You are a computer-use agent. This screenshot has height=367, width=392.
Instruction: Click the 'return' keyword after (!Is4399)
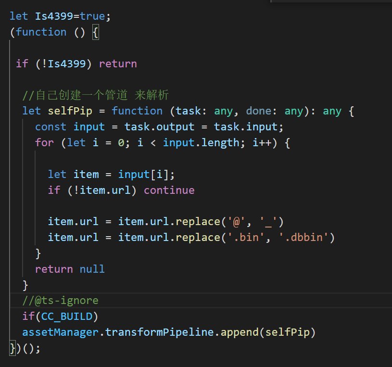[x=118, y=64]
